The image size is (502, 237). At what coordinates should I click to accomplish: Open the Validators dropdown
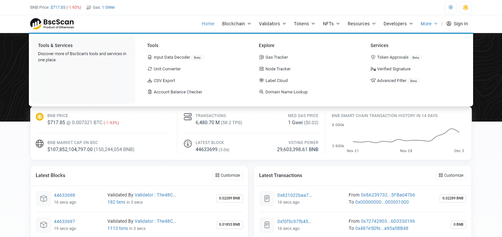(272, 24)
